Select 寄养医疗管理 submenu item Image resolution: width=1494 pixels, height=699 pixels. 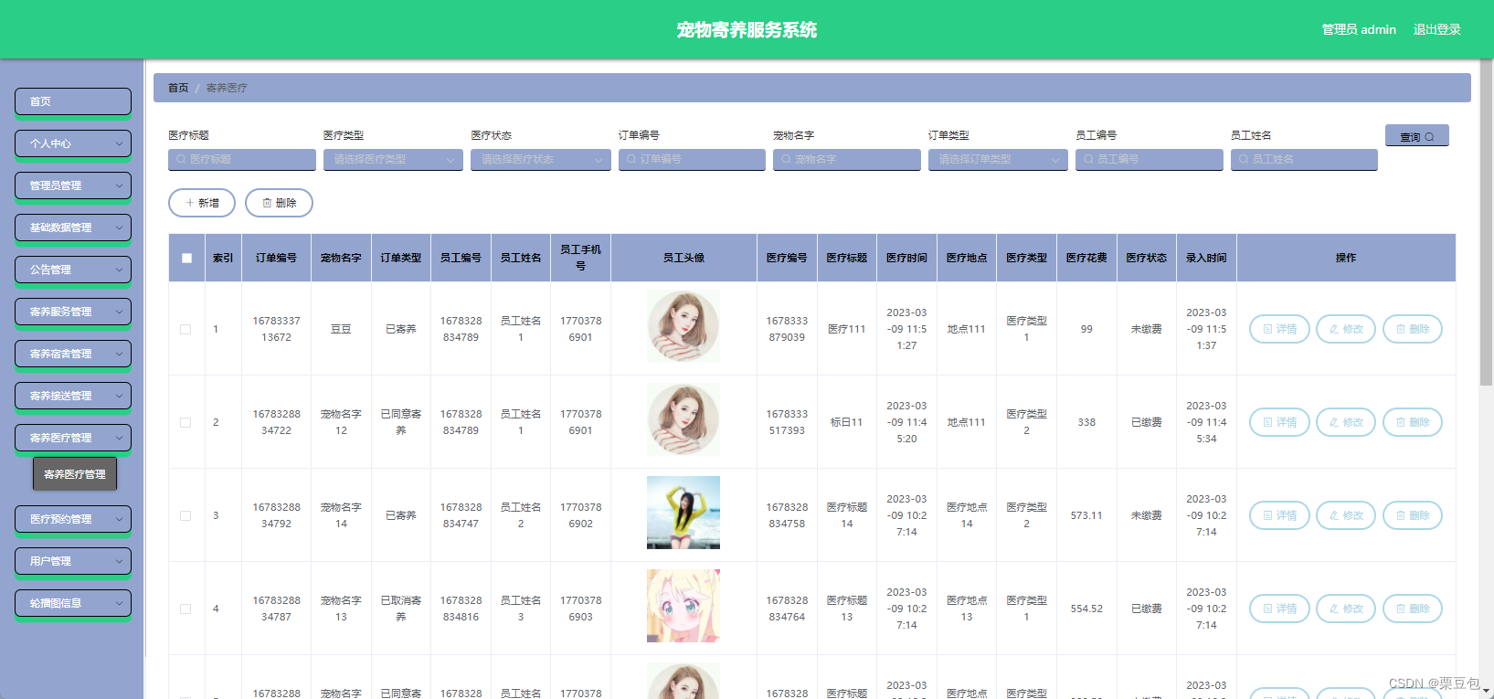click(75, 474)
